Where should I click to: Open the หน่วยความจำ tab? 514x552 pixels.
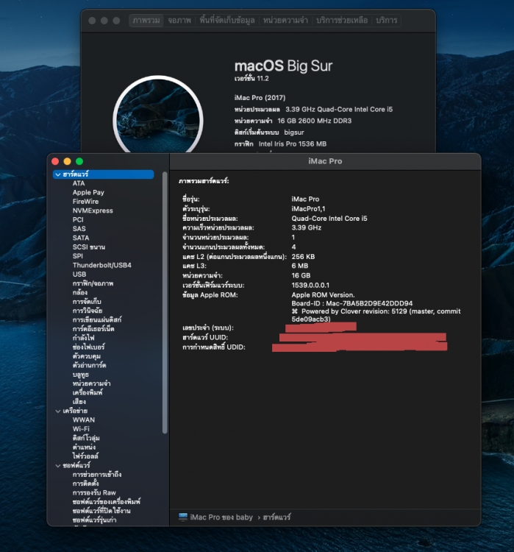[x=285, y=21]
